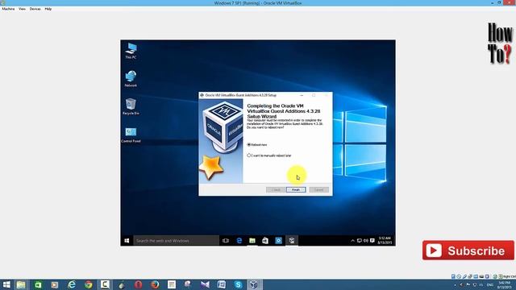
Task: Open the Network desktop icon
Action: point(131,79)
